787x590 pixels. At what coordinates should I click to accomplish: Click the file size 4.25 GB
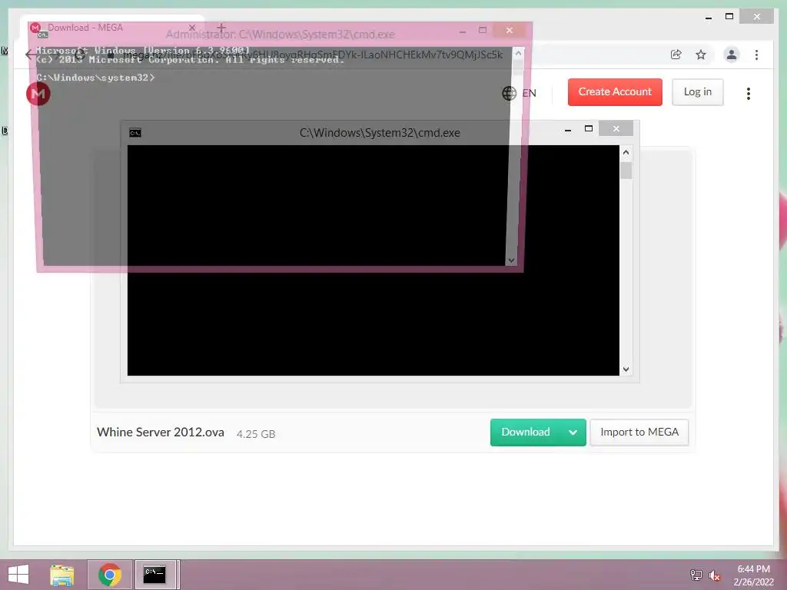pos(256,434)
